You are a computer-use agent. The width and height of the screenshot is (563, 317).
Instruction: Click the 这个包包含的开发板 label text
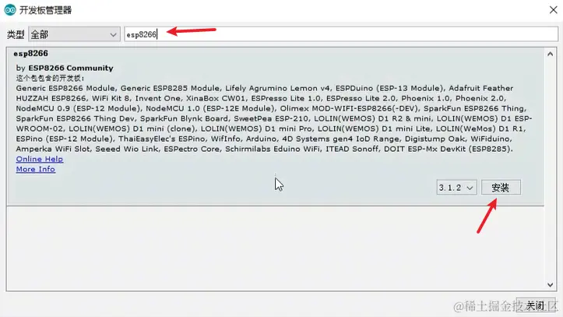pyautogui.click(x=50, y=78)
